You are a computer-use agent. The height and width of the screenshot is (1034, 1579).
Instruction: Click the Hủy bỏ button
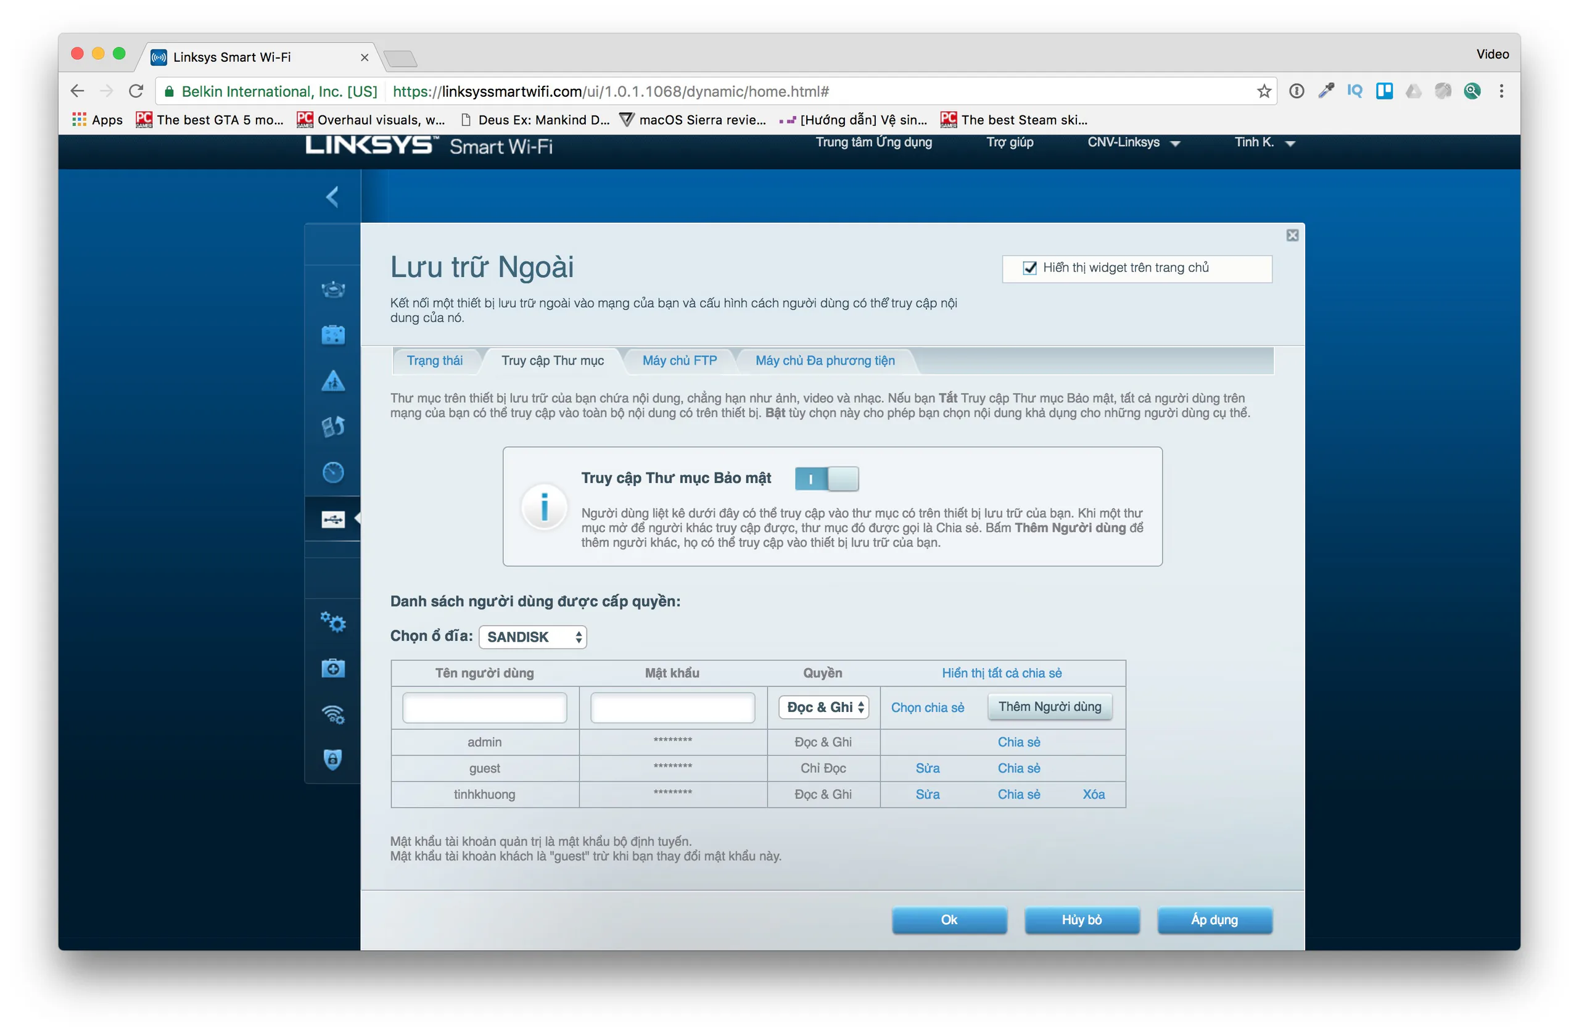coord(1081,920)
